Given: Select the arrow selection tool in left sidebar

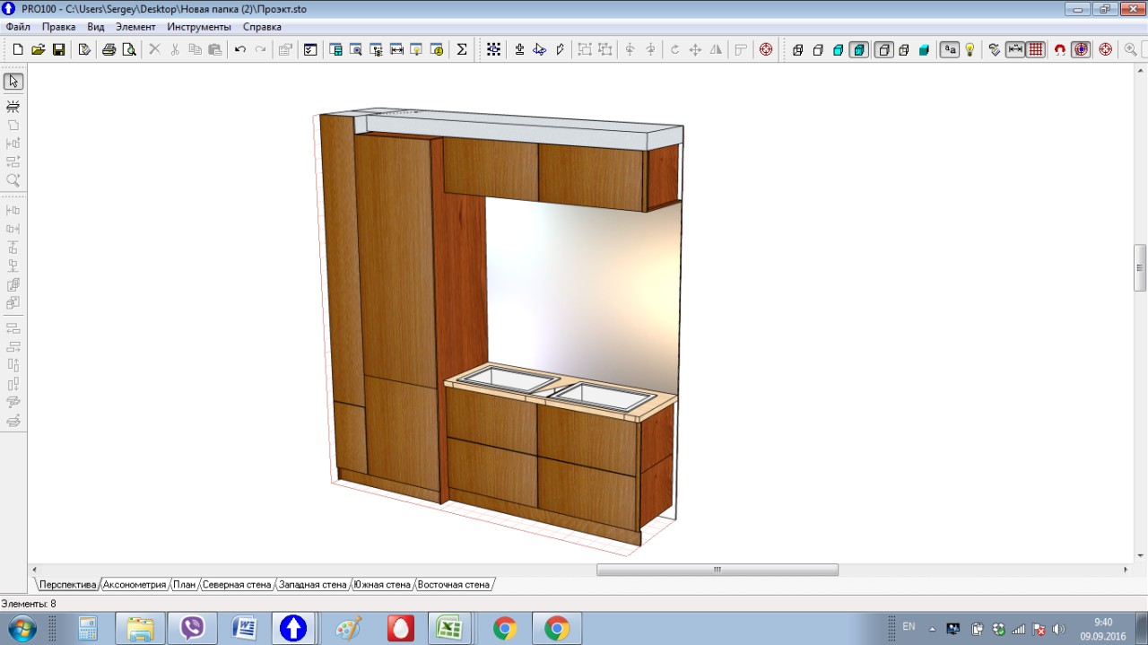Looking at the screenshot, I should [13, 82].
